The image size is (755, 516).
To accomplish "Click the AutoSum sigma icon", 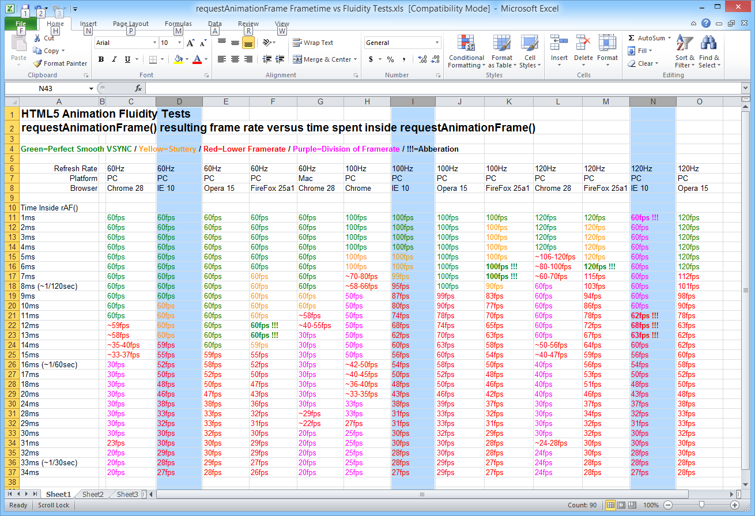I will click(632, 38).
